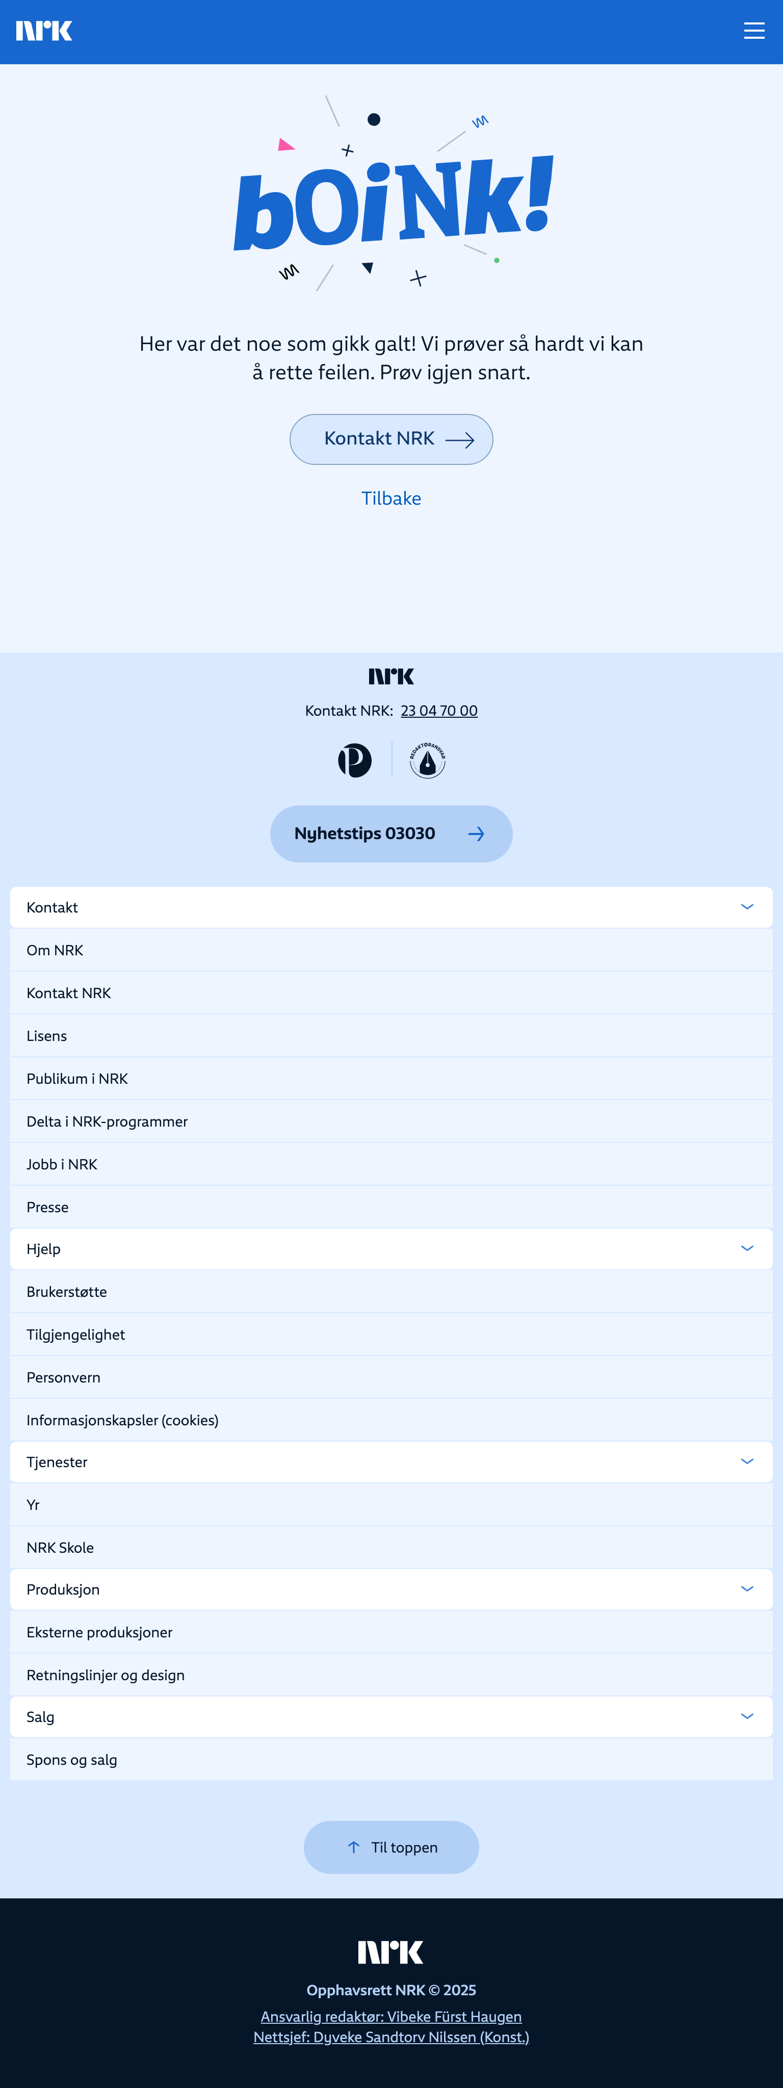Click the Tilbake link
The width and height of the screenshot is (783, 2088).
click(391, 498)
